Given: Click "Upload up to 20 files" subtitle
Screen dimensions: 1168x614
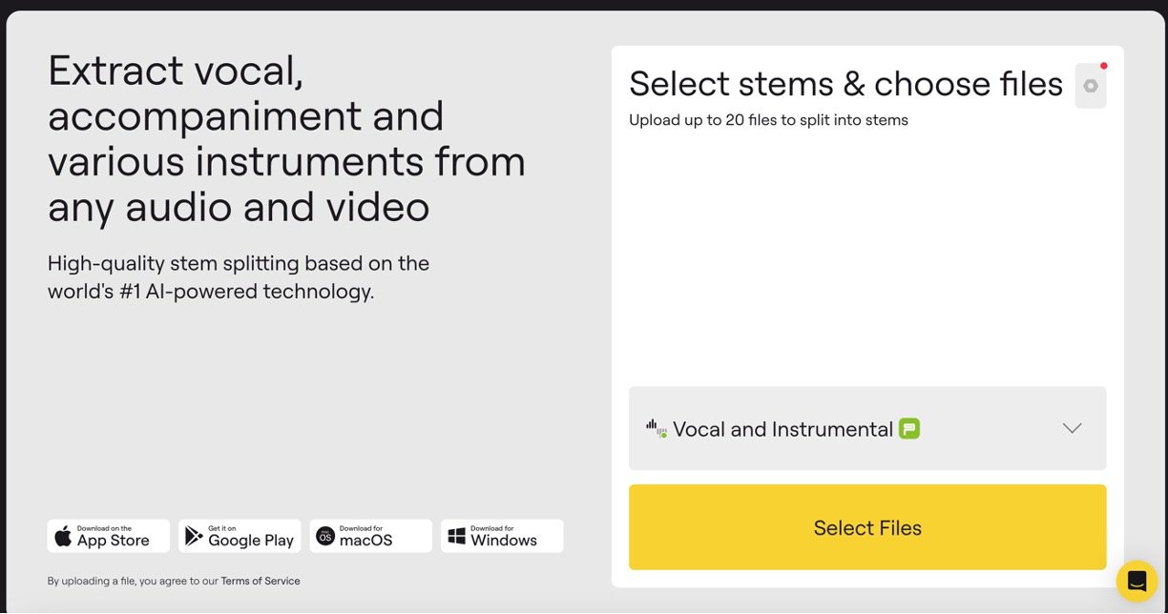Looking at the screenshot, I should coord(768,120).
